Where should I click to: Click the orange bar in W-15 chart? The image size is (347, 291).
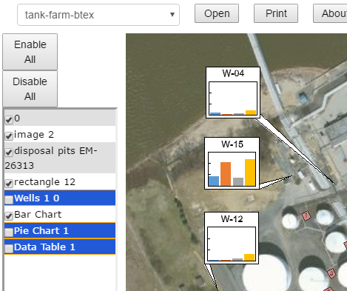[226, 174]
